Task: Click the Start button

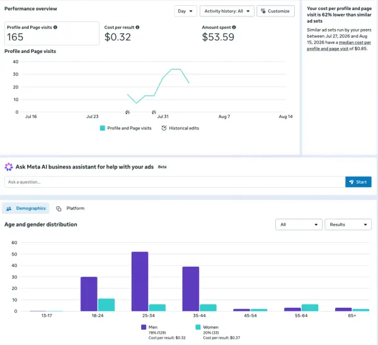Action: tap(358, 182)
